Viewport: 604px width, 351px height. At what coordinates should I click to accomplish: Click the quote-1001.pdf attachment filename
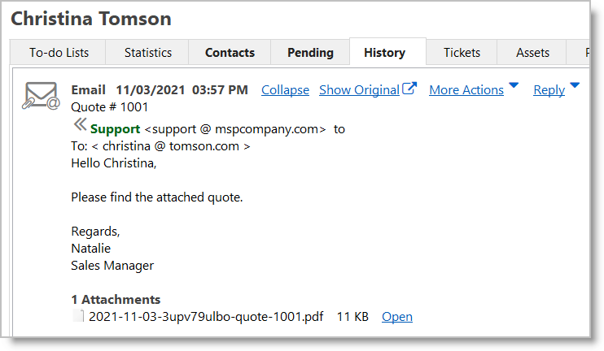click(205, 316)
